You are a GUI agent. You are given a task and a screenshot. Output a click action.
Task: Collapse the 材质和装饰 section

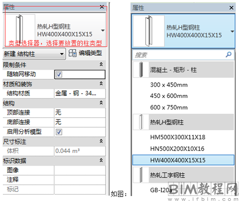101,84
